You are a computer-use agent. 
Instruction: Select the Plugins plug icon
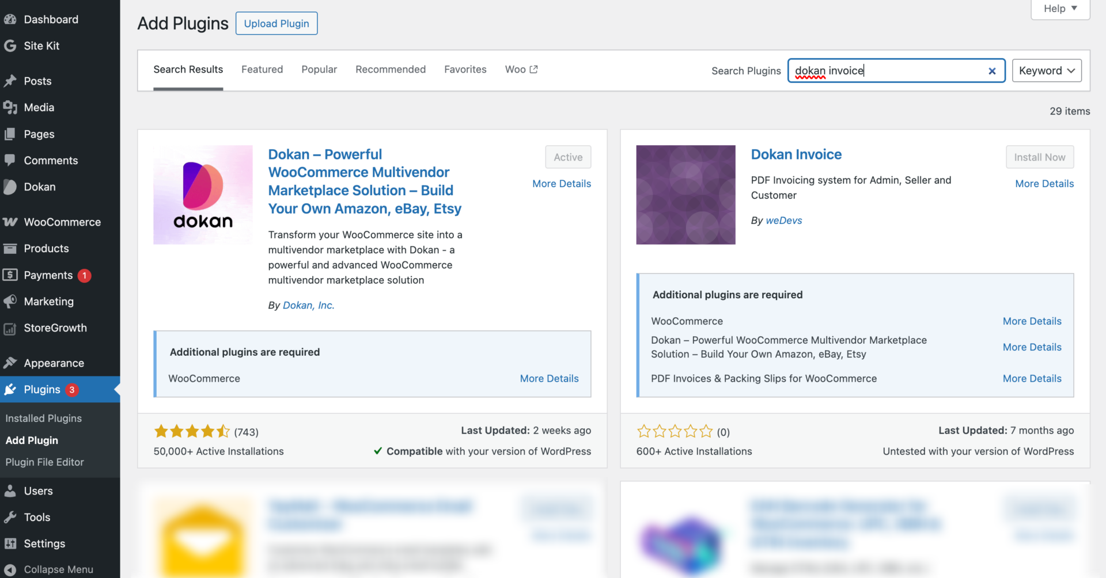pyautogui.click(x=10, y=390)
